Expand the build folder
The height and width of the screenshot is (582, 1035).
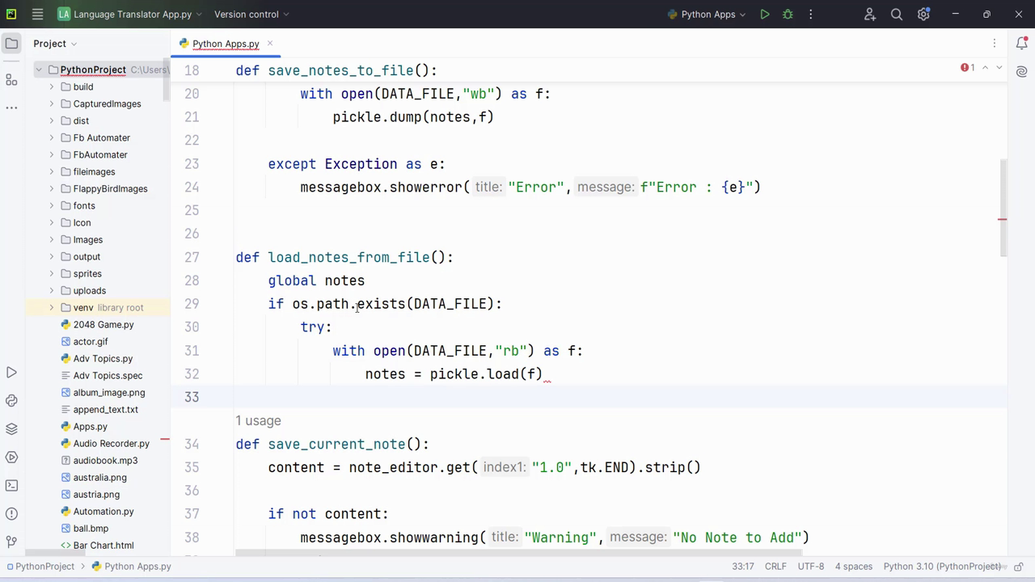pyautogui.click(x=52, y=86)
